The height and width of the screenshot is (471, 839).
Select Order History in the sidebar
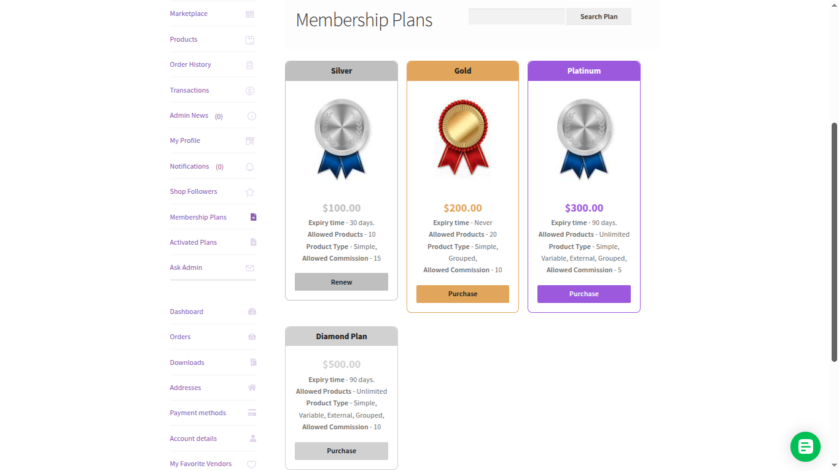pyautogui.click(x=190, y=64)
